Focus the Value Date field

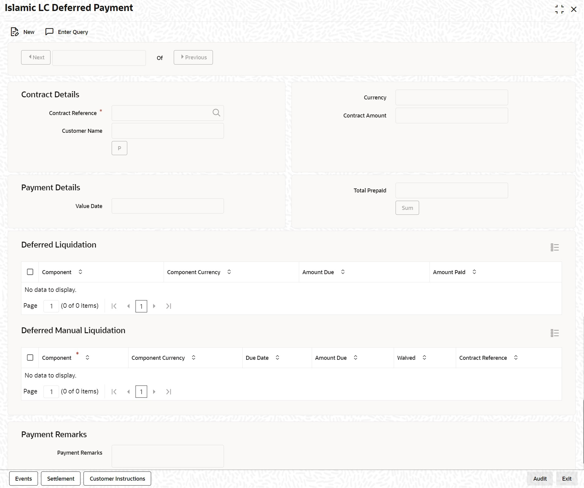pyautogui.click(x=168, y=206)
